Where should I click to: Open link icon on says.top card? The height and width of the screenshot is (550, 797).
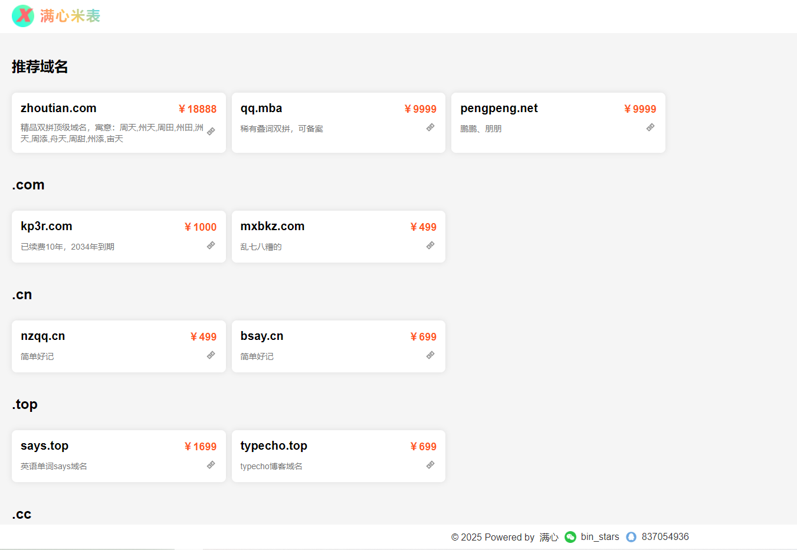pyautogui.click(x=211, y=465)
